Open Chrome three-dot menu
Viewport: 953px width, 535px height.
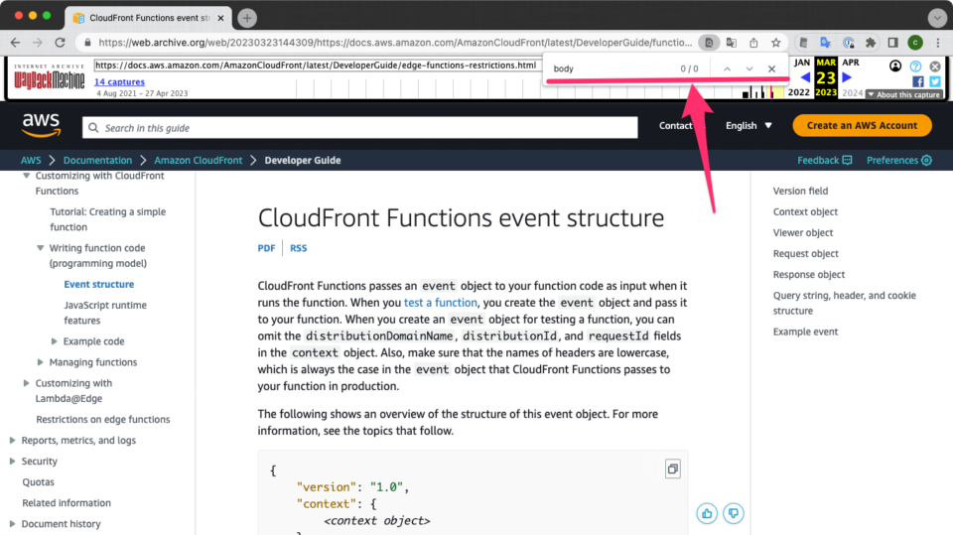[x=938, y=43]
